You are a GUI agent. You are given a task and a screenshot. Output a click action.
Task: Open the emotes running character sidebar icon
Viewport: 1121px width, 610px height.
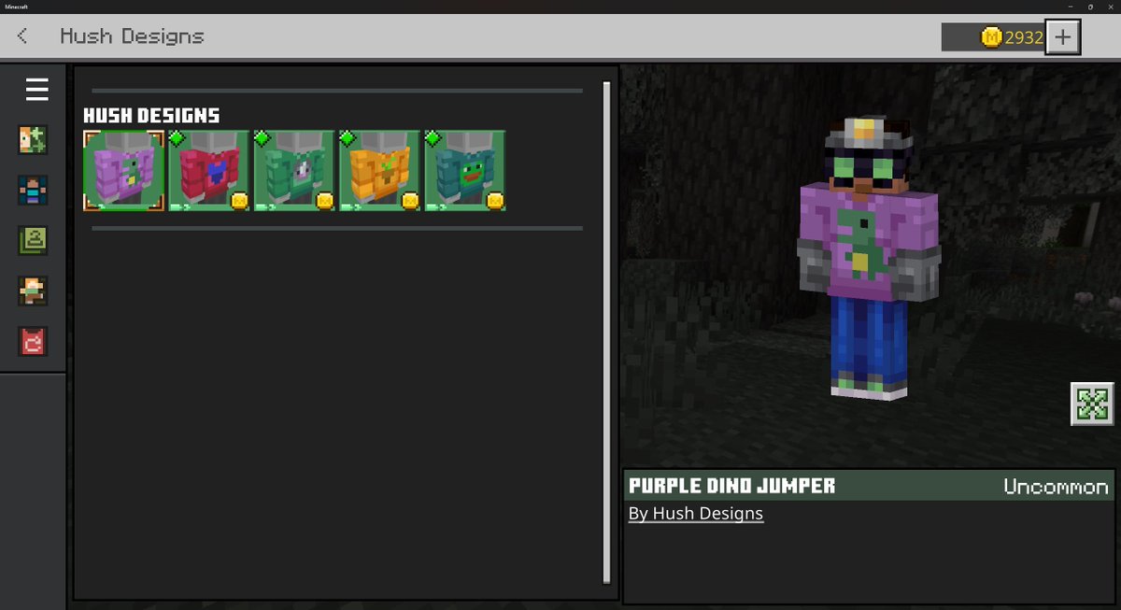click(x=34, y=291)
